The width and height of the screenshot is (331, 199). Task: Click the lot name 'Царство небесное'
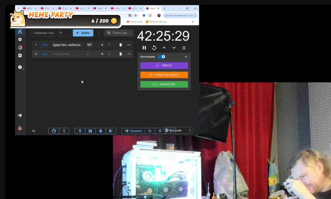(x=67, y=45)
